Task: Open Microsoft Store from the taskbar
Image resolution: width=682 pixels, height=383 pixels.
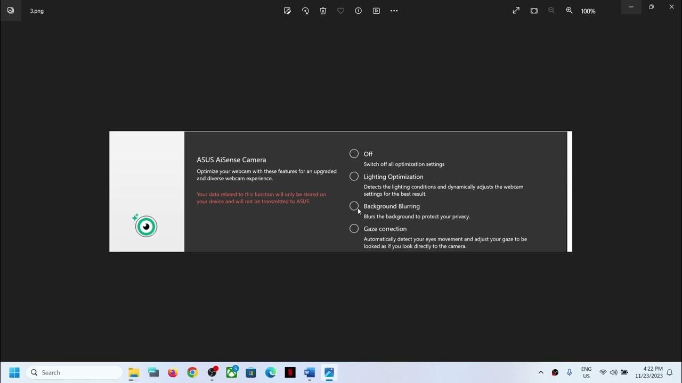Action: (251, 372)
